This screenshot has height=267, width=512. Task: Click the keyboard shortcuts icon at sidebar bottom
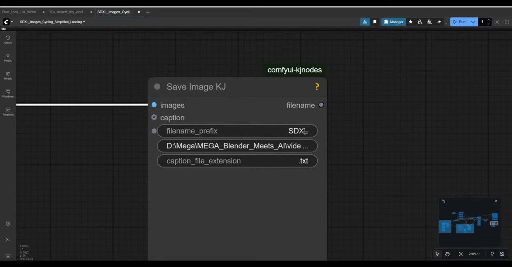coord(8,256)
